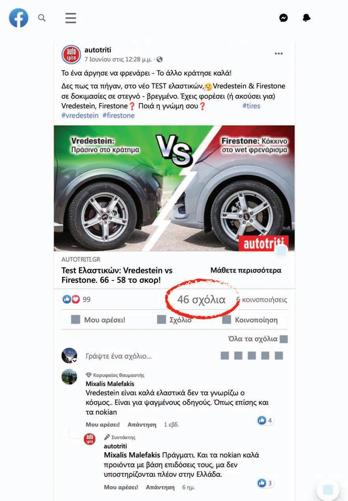Open the commenter identity switcher on avatar
The width and height of the screenshot is (348, 501).
point(74,361)
